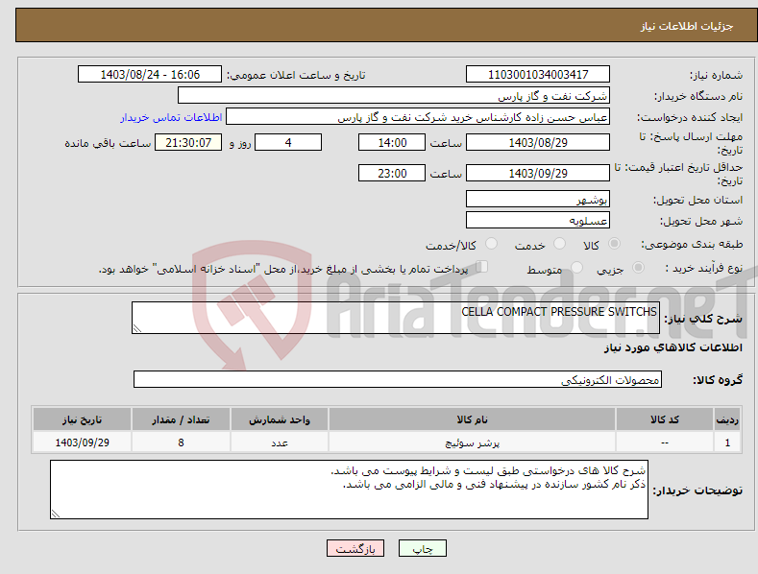The height and width of the screenshot is (574, 758).
Task: Click the delivery city field عسلویه
Action: click(x=538, y=221)
